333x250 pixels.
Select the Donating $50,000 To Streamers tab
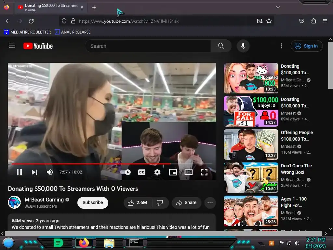point(51,7)
